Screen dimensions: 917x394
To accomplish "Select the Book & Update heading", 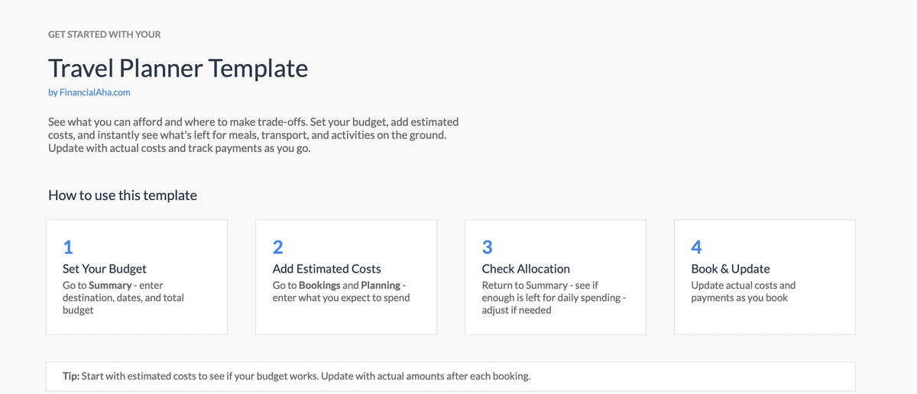I will (731, 269).
